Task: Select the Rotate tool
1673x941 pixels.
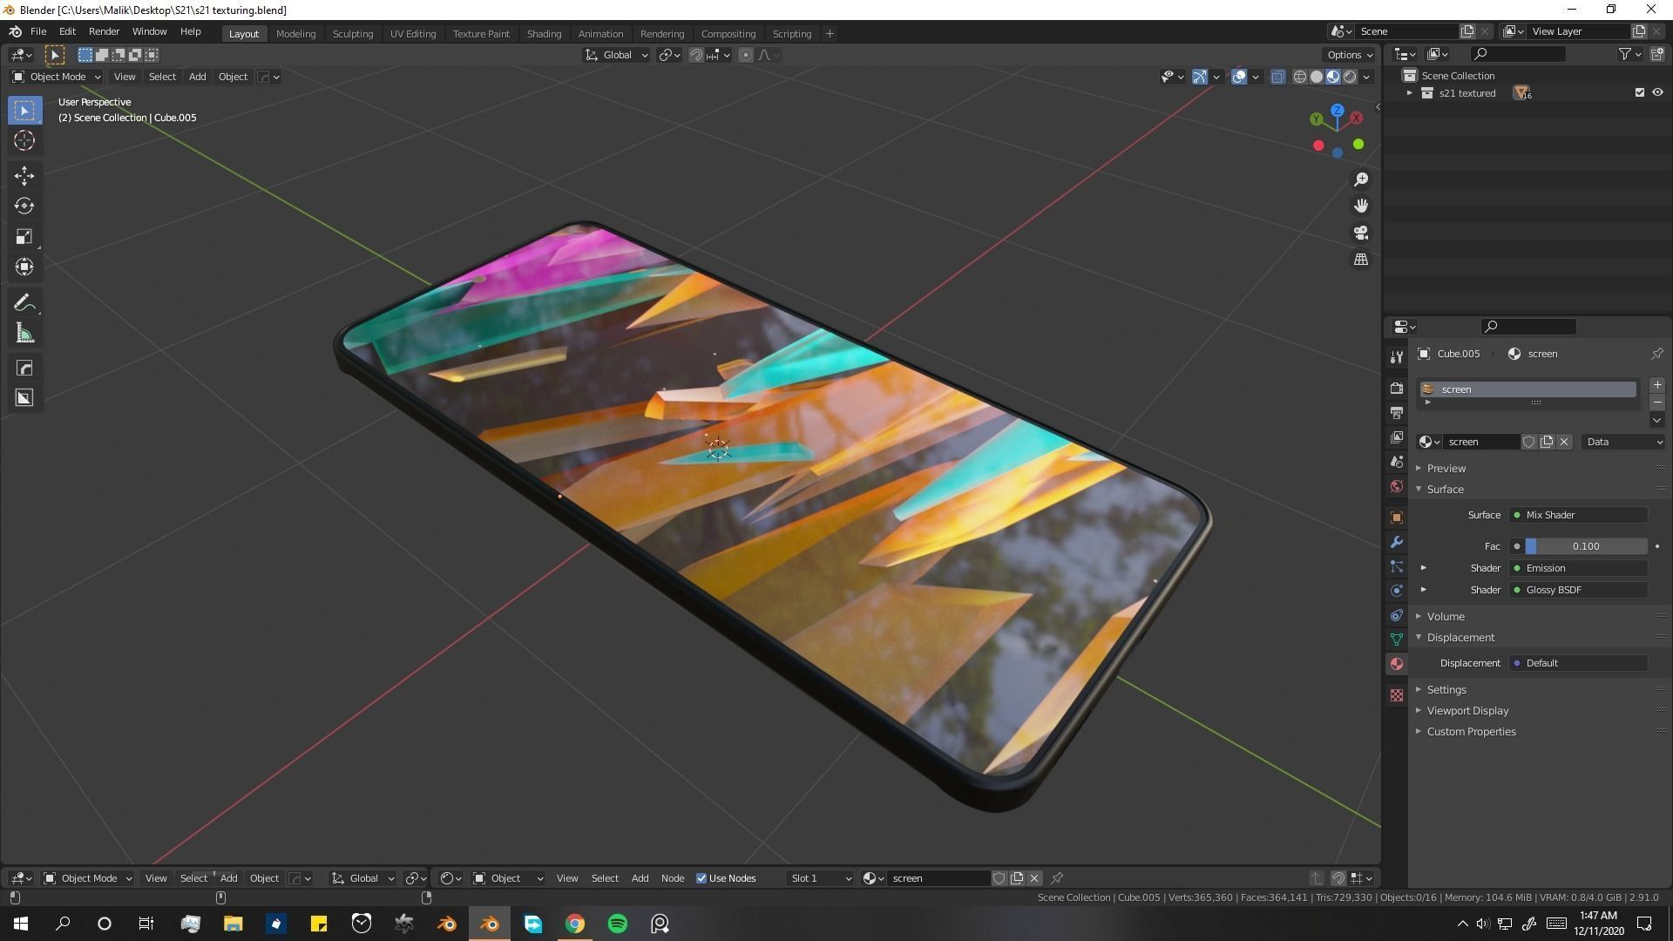Action: pyautogui.click(x=24, y=206)
